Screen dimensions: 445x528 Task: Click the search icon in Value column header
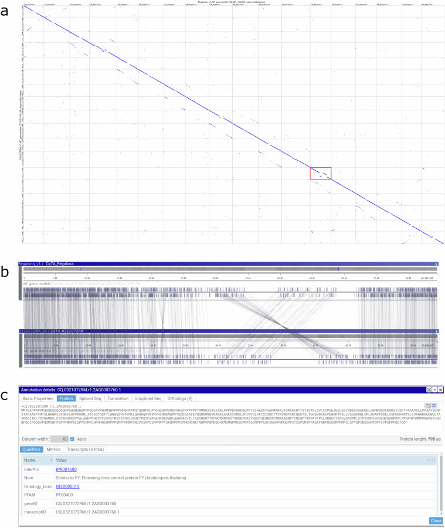(434, 460)
